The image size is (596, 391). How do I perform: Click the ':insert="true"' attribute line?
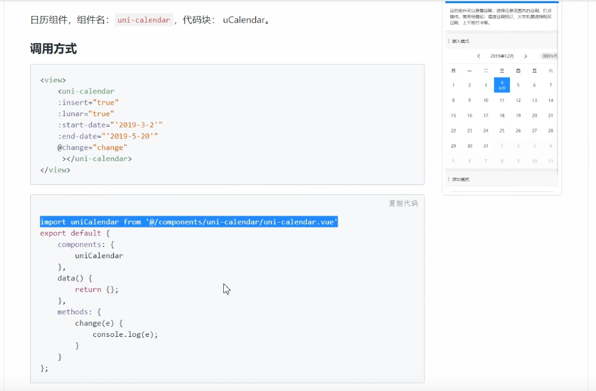pos(88,103)
